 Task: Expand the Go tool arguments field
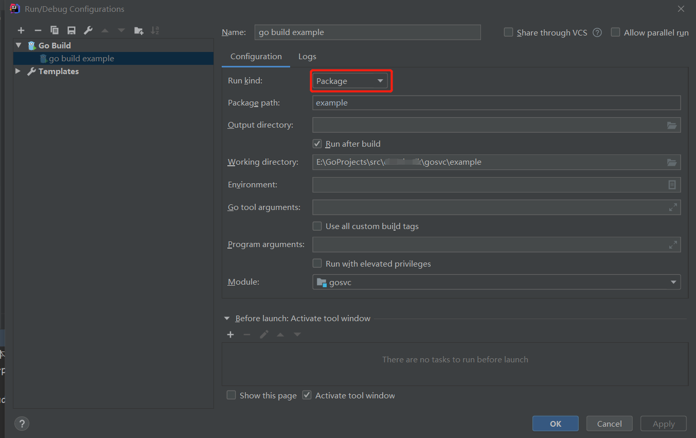coord(673,207)
